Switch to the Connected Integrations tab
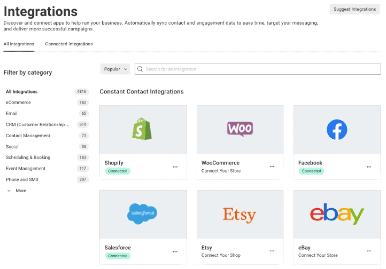The height and width of the screenshot is (269, 386). [69, 44]
